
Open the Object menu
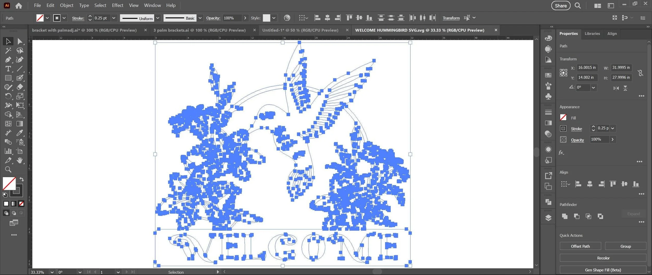(x=67, y=5)
